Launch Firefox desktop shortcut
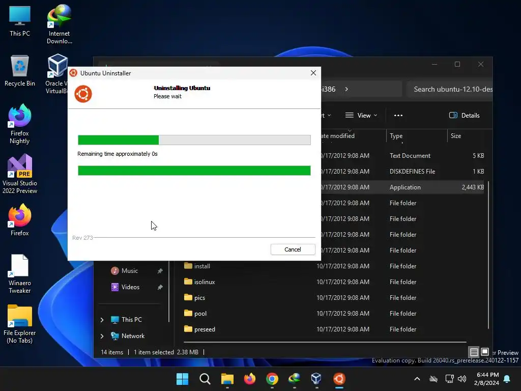This screenshot has height=391, width=521. (20, 220)
